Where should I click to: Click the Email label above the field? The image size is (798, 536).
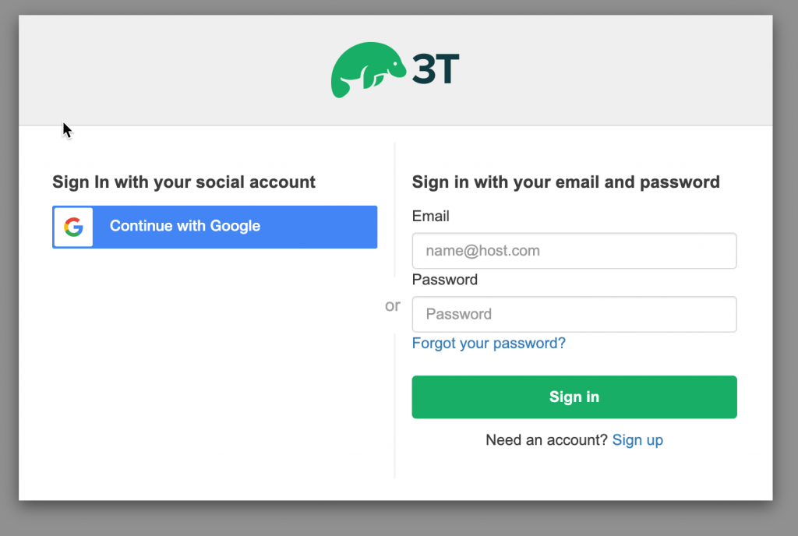430,216
